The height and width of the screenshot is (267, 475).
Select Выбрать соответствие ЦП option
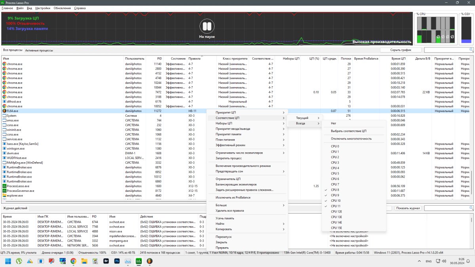coord(354,131)
